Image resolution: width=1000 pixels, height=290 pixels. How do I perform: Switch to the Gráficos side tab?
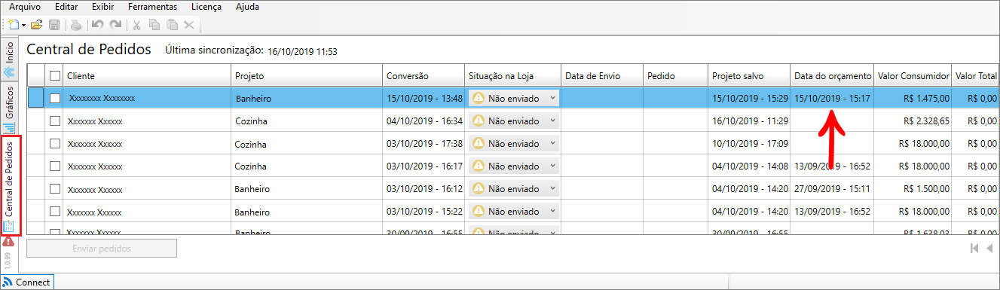point(9,110)
